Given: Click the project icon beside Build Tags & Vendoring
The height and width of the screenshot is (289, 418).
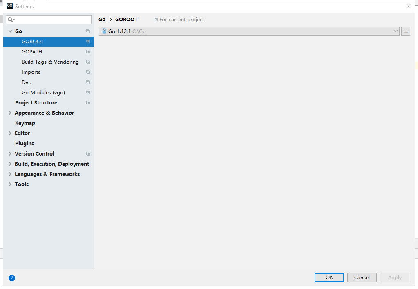Looking at the screenshot, I should coord(88,62).
